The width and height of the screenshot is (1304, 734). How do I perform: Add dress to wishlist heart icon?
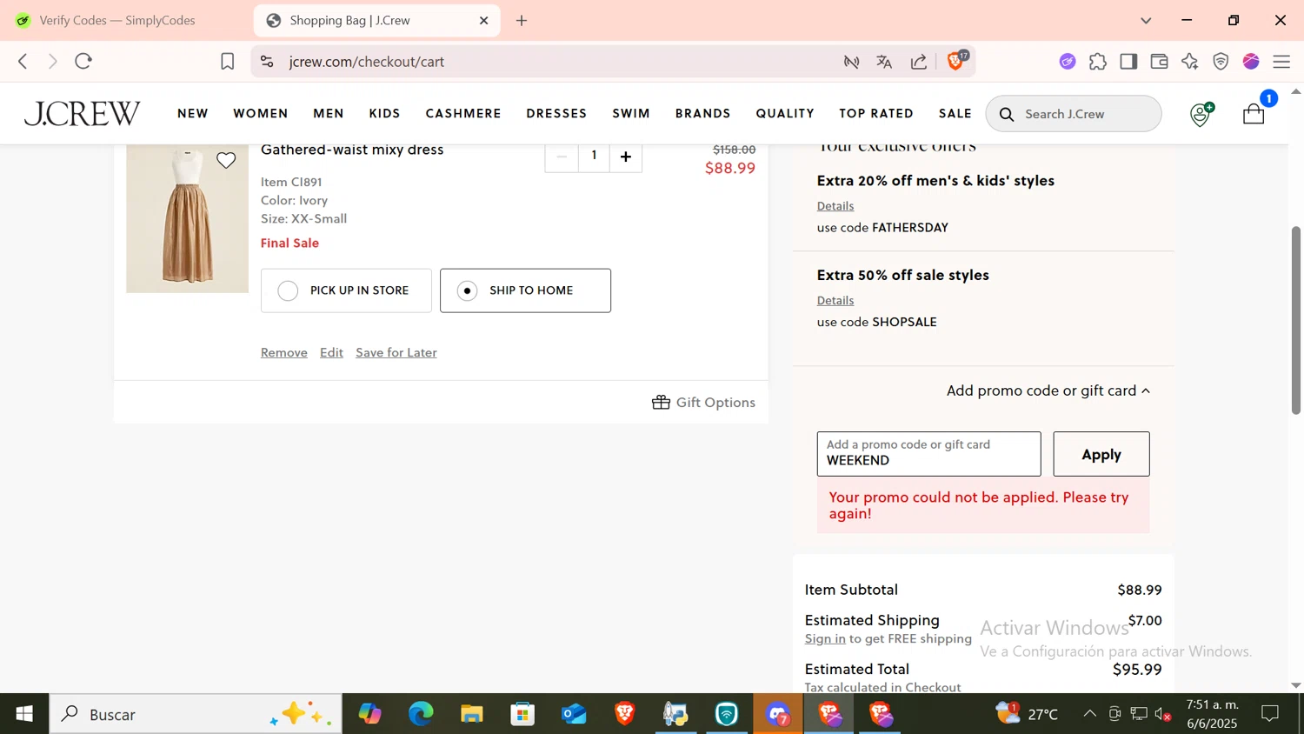point(226,160)
